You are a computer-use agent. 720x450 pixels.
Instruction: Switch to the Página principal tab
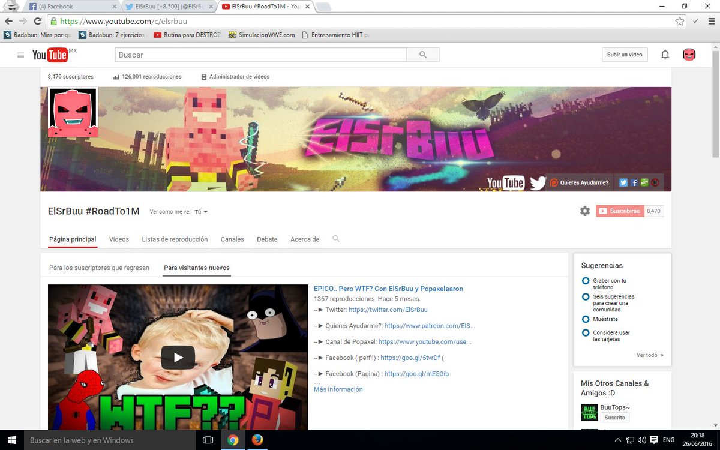pyautogui.click(x=73, y=239)
